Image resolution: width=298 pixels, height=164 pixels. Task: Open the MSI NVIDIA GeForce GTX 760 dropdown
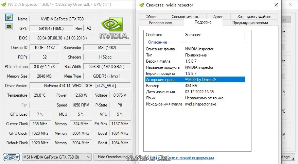pos(57,157)
